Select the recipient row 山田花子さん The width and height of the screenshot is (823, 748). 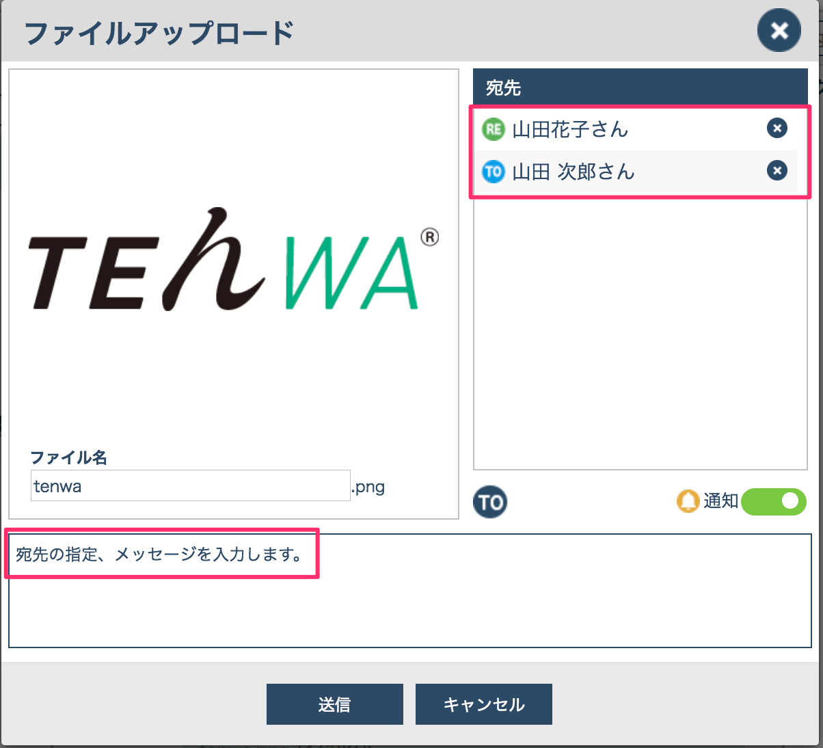(636, 129)
